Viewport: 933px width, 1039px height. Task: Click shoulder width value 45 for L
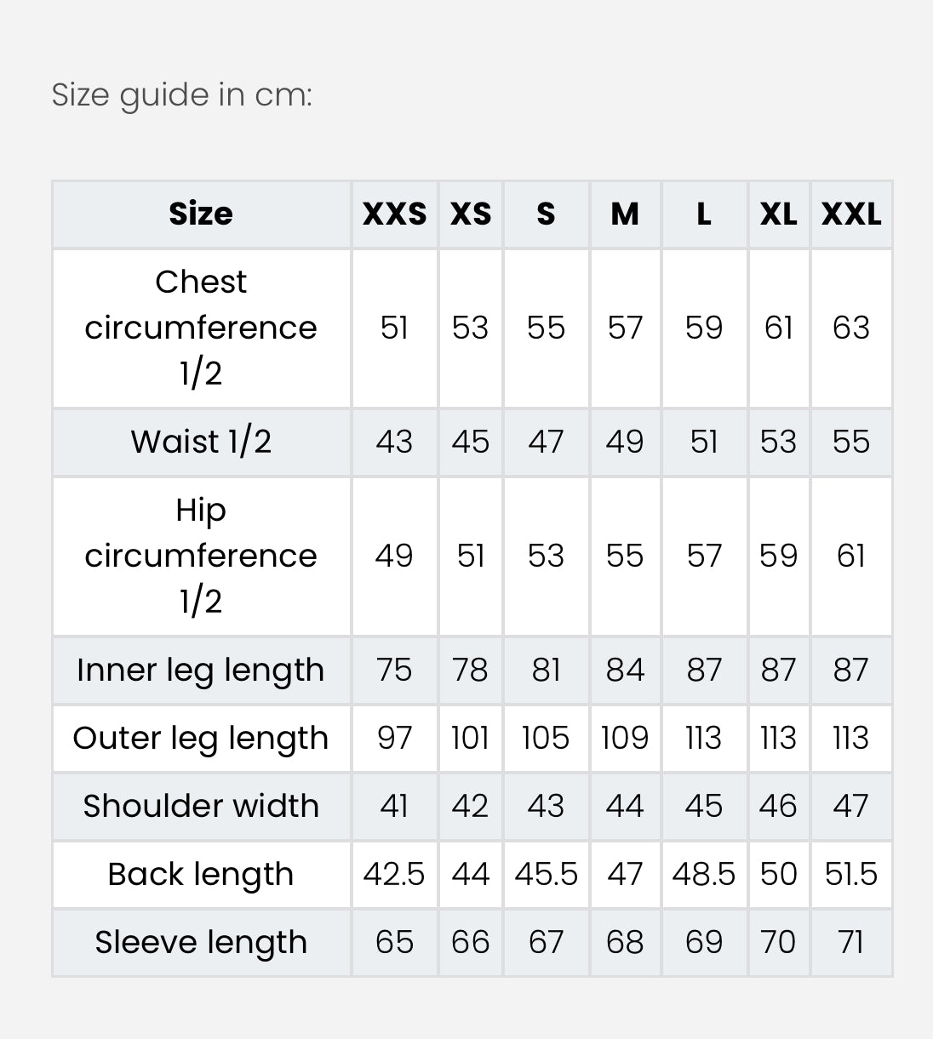pyautogui.click(x=704, y=806)
